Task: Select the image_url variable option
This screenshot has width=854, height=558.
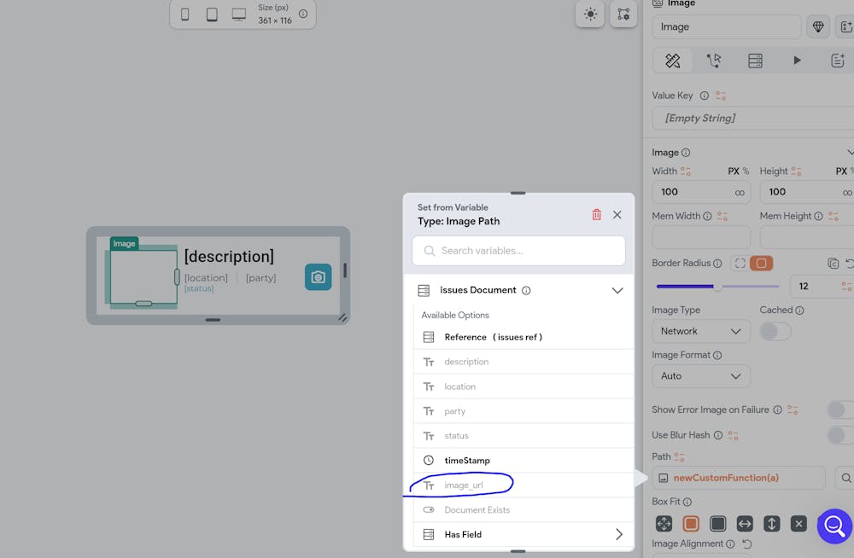Action: (524, 485)
